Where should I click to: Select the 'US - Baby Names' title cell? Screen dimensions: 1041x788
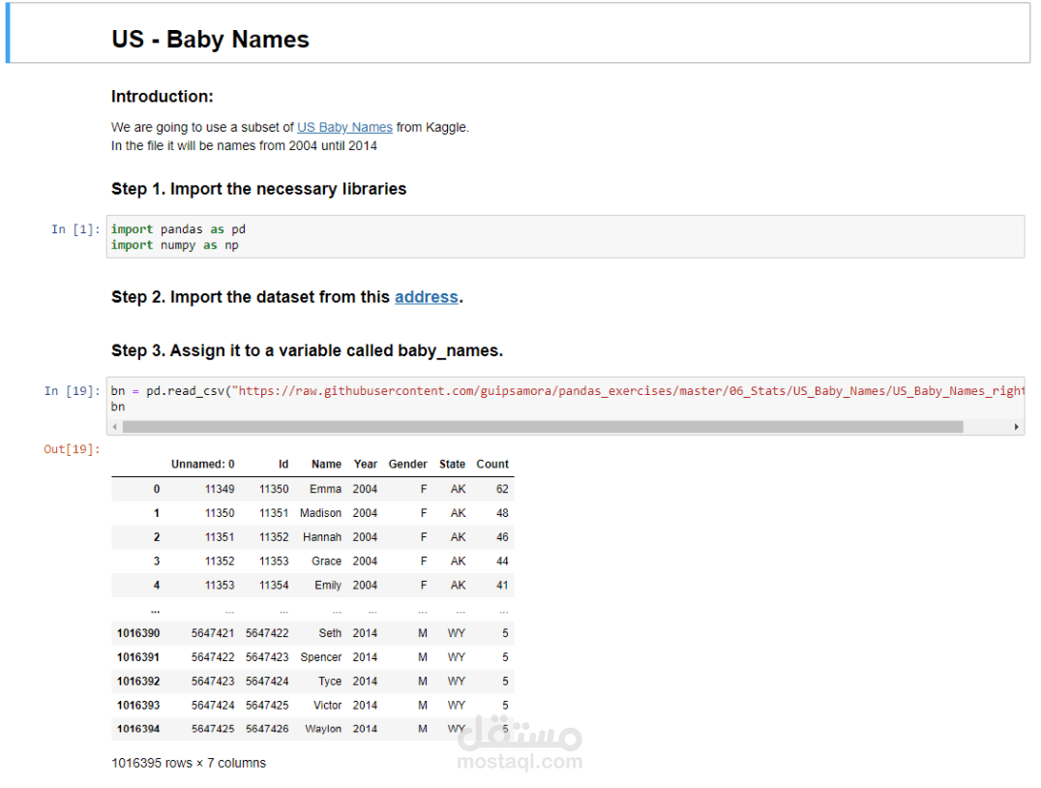[x=518, y=33]
